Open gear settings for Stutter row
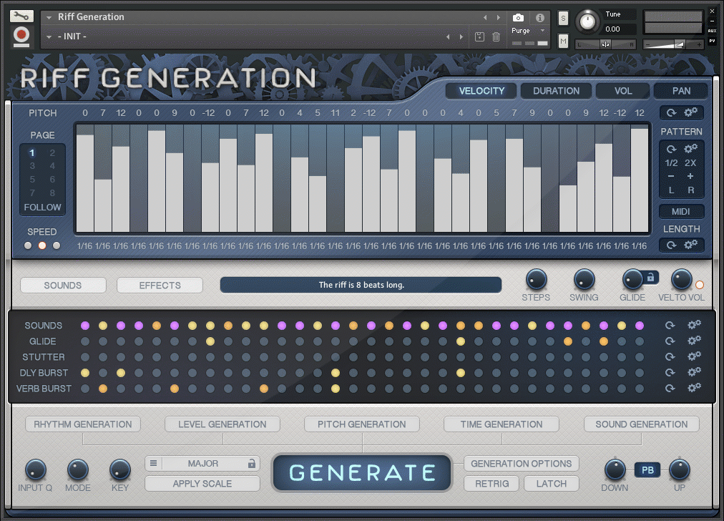This screenshot has height=521, width=724. [x=693, y=356]
